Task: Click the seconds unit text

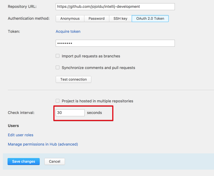Action: click(x=95, y=113)
